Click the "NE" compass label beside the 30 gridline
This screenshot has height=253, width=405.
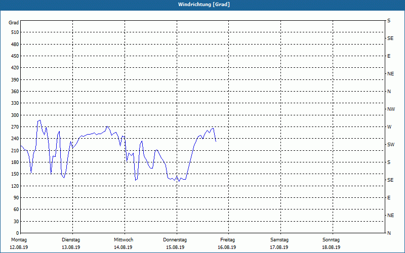[390, 216]
